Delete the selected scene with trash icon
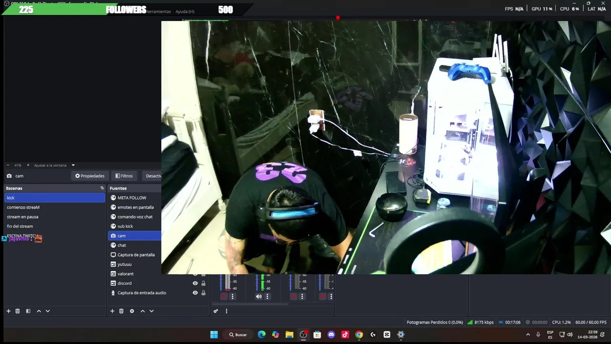Image resolution: width=611 pixels, height=344 pixels. [18, 311]
